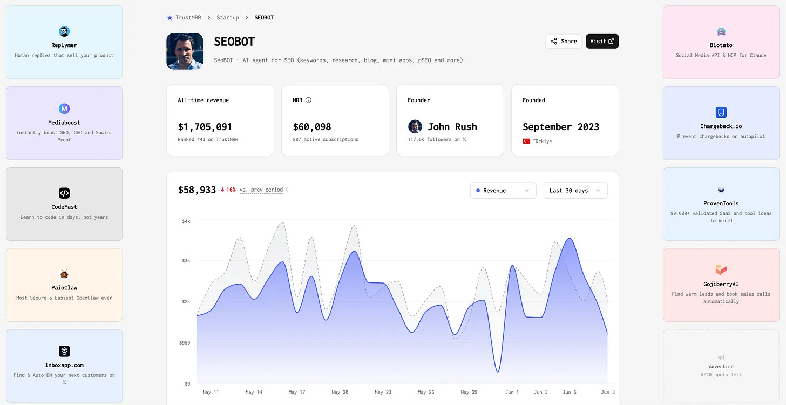786x405 pixels.
Task: Click the Blotato ad title
Action: coord(721,45)
